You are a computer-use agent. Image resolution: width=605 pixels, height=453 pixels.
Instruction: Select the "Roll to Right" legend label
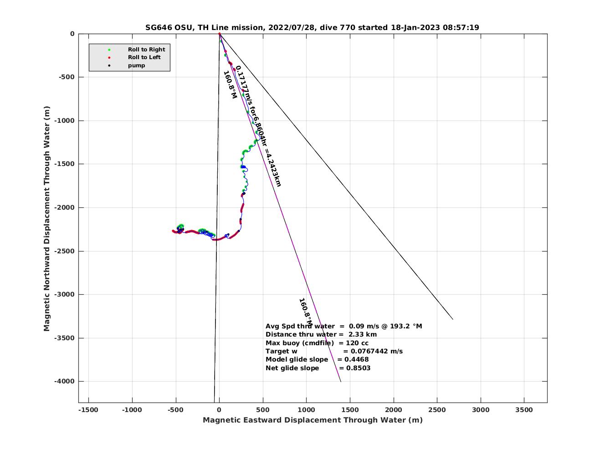(x=146, y=50)
